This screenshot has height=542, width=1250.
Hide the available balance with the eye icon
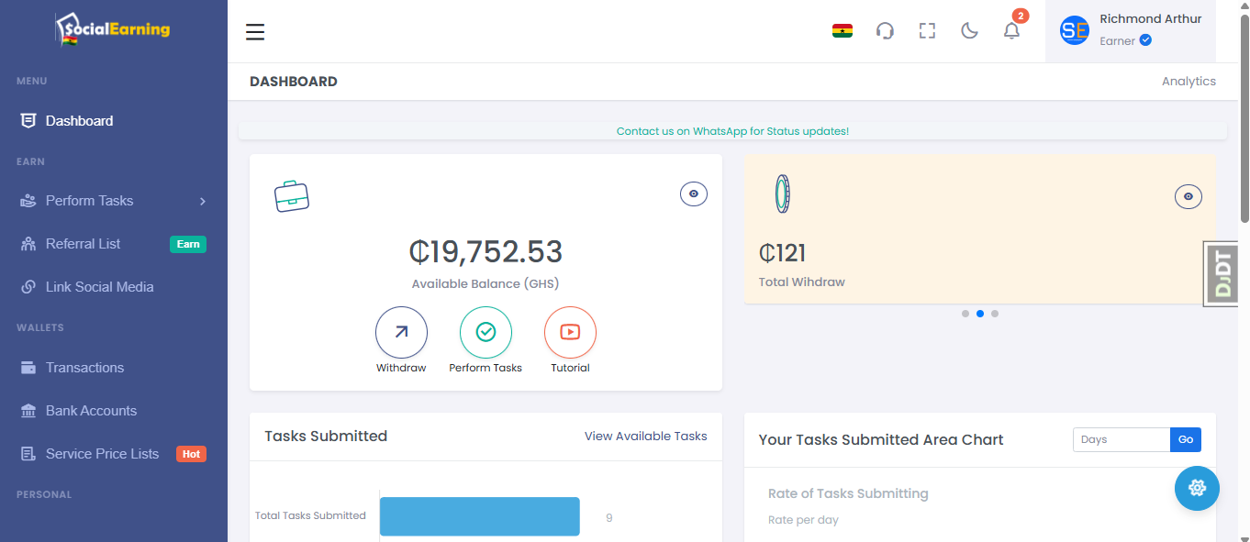694,194
